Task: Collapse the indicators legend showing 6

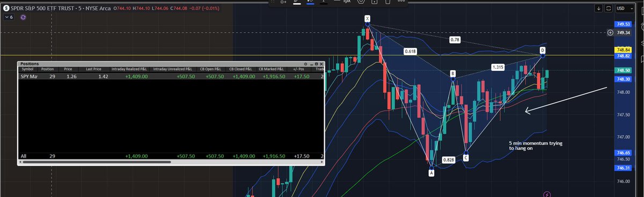Action: coord(9,18)
